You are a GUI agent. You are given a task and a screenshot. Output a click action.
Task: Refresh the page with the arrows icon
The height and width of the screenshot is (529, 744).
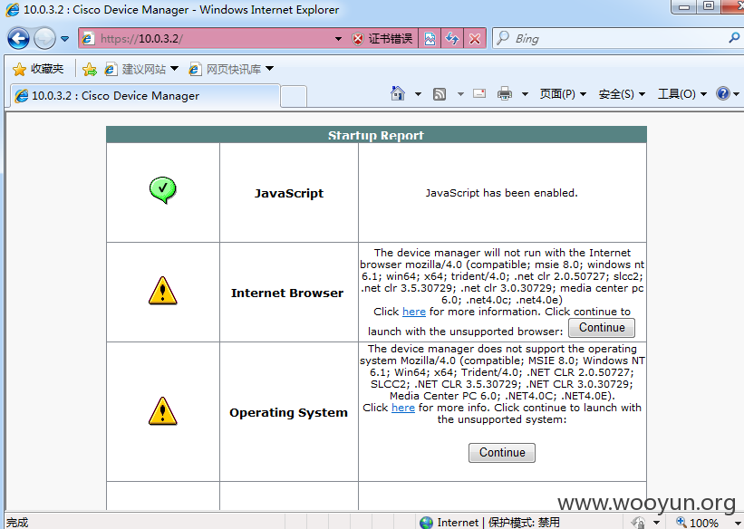[452, 38]
